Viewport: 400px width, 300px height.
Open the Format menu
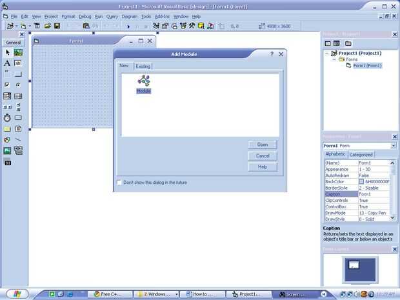point(68,17)
